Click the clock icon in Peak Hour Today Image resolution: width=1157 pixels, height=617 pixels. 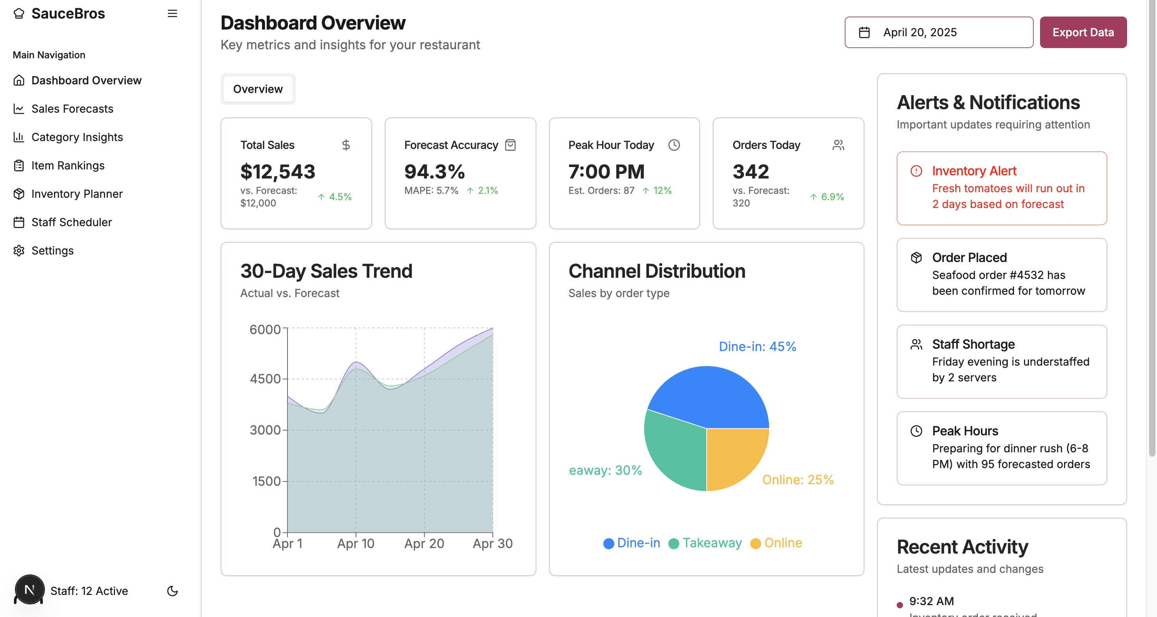674,145
